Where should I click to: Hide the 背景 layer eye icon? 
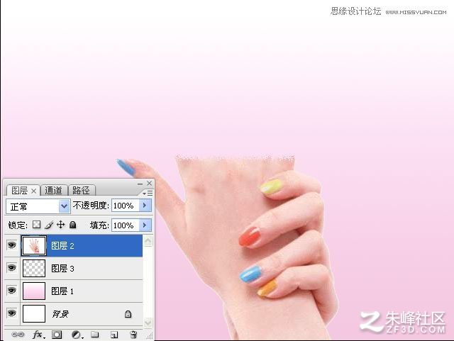pos(12,313)
